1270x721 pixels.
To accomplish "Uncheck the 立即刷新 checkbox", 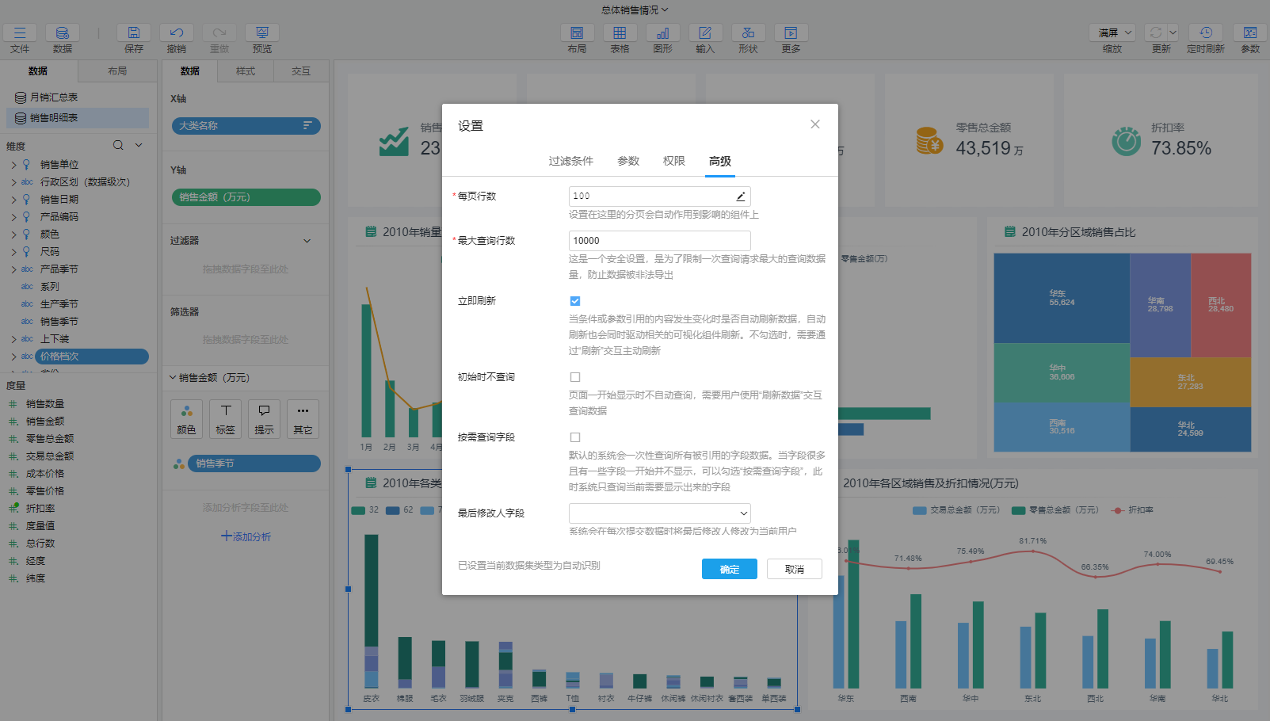I will coord(574,300).
